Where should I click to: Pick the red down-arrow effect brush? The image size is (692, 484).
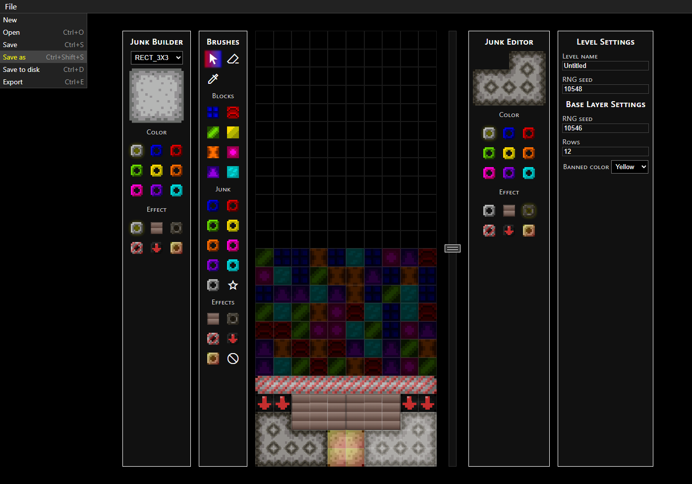pyautogui.click(x=233, y=339)
